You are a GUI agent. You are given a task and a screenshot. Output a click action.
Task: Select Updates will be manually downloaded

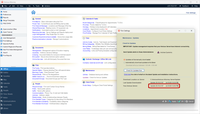[x=124, y=60]
